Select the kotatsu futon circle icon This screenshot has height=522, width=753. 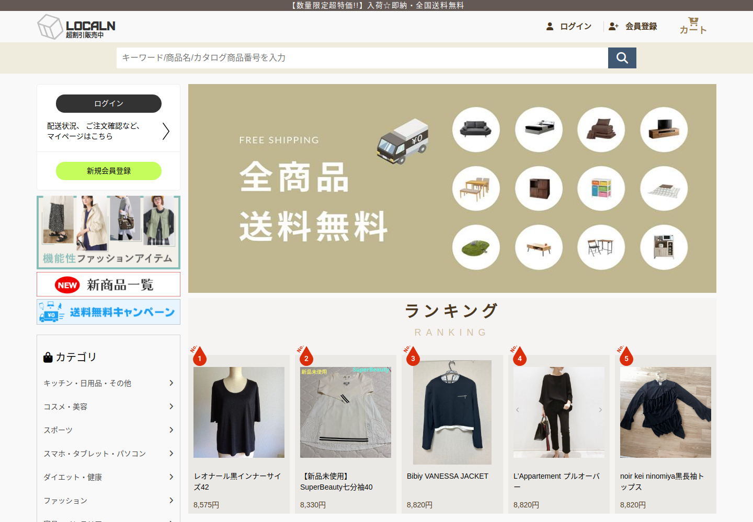click(664, 188)
